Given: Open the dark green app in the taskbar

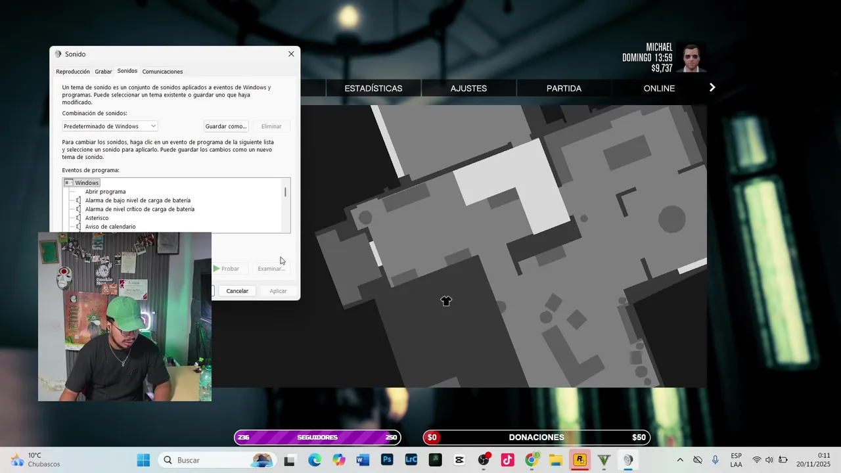Looking at the screenshot, I should point(435,460).
